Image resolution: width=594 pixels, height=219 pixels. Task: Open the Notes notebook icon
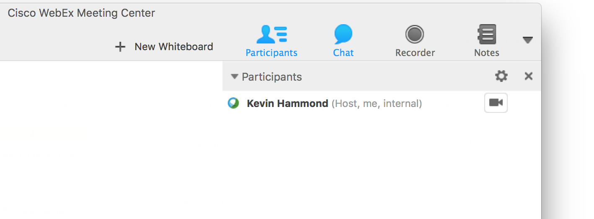pos(486,34)
